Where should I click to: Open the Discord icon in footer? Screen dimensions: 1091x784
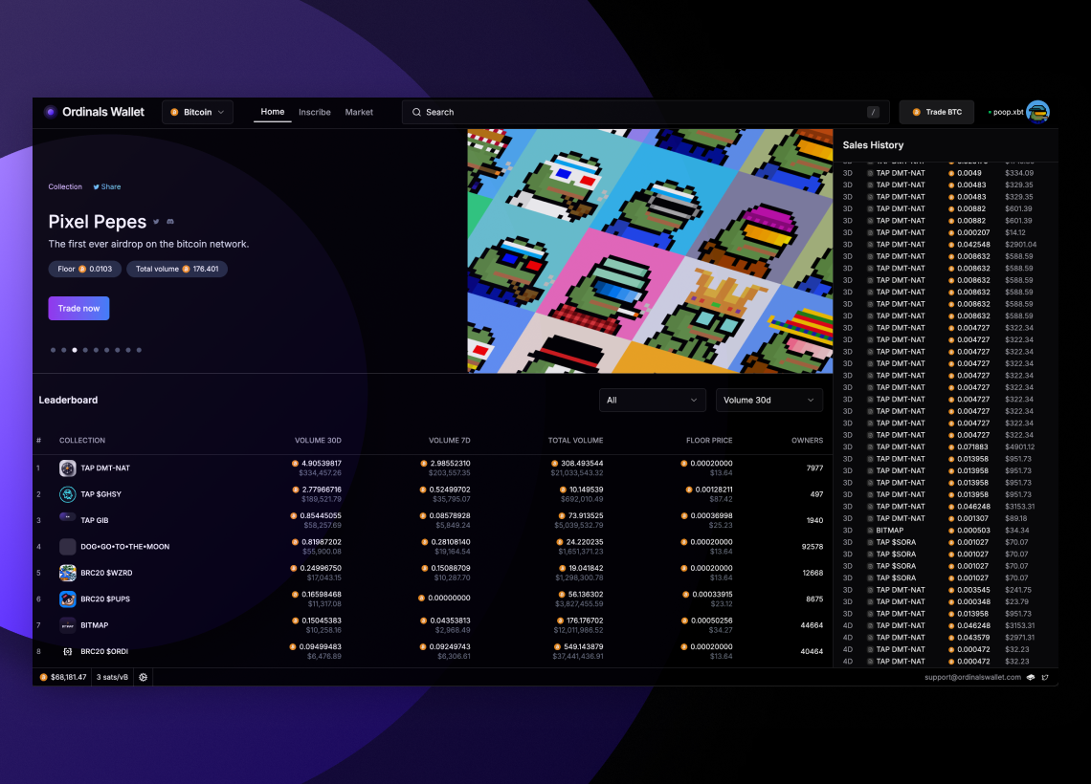click(1031, 677)
